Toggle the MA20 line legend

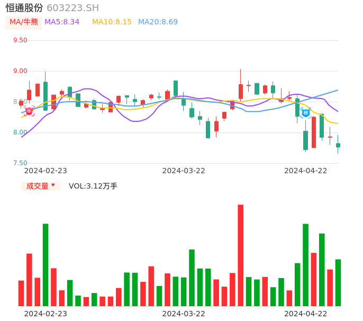click(158, 22)
